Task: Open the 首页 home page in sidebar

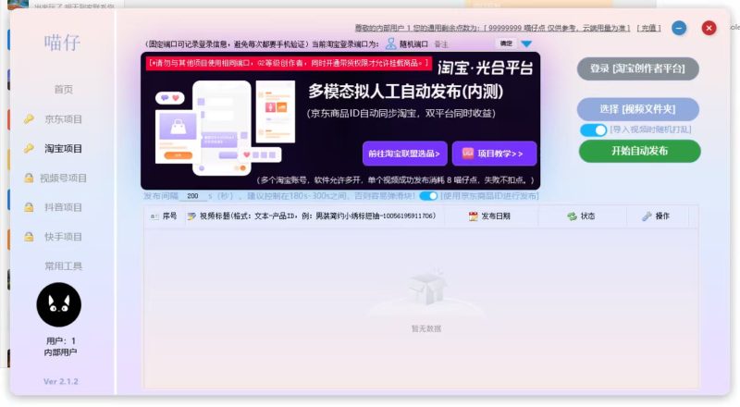Action: (x=63, y=89)
